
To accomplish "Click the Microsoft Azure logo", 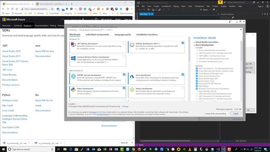I will 13,19.
